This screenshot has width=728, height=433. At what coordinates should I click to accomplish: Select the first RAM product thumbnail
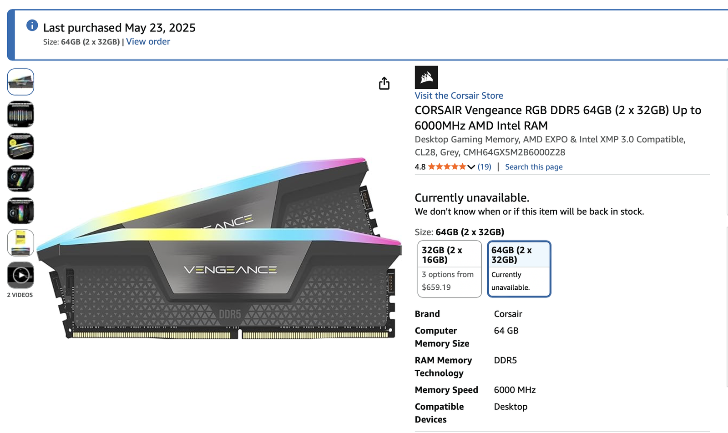click(20, 82)
